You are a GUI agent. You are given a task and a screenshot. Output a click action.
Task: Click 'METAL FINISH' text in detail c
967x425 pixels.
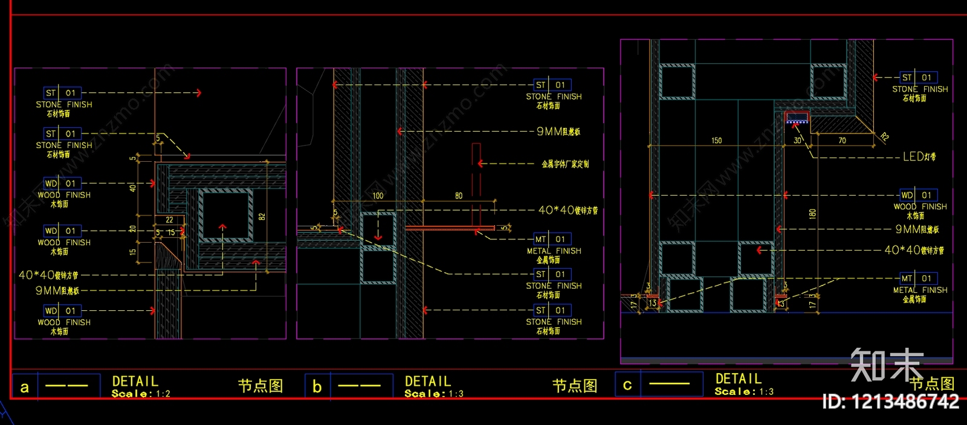click(920, 290)
